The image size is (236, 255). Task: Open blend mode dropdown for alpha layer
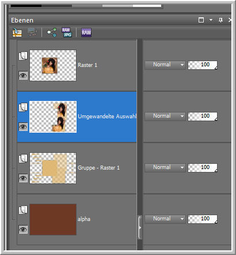click(x=165, y=219)
